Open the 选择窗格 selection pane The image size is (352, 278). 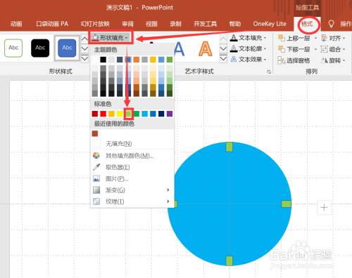[x=294, y=60]
